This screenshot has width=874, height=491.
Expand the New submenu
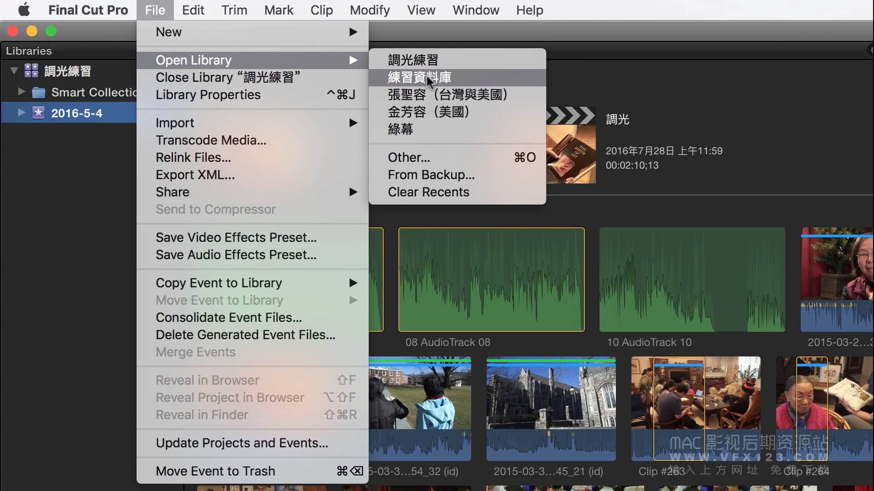(253, 32)
